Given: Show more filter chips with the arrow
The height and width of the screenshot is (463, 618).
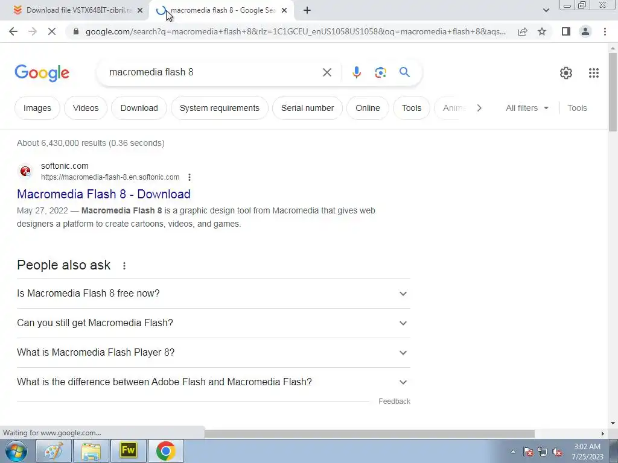Looking at the screenshot, I should (479, 108).
